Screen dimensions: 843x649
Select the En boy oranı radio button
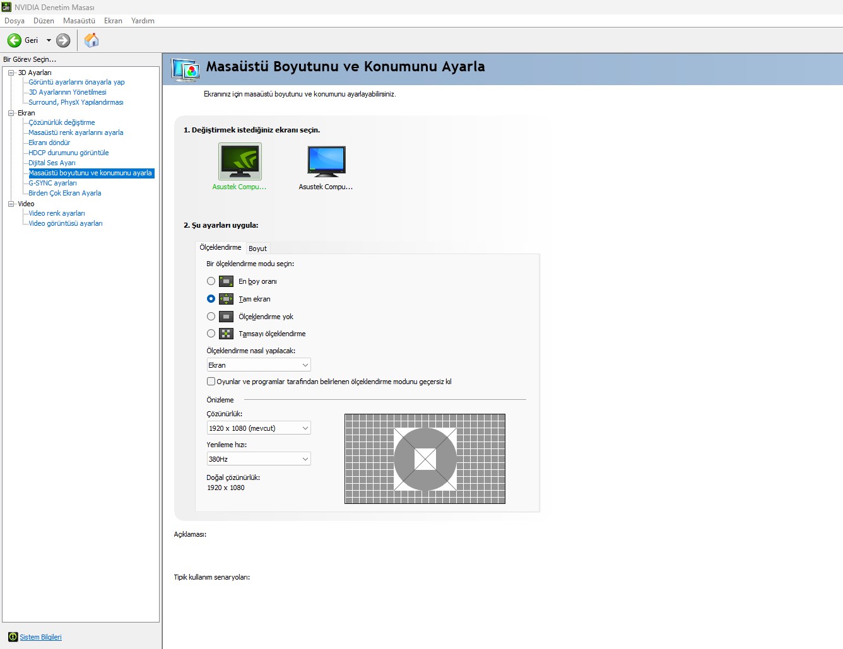pyautogui.click(x=211, y=281)
